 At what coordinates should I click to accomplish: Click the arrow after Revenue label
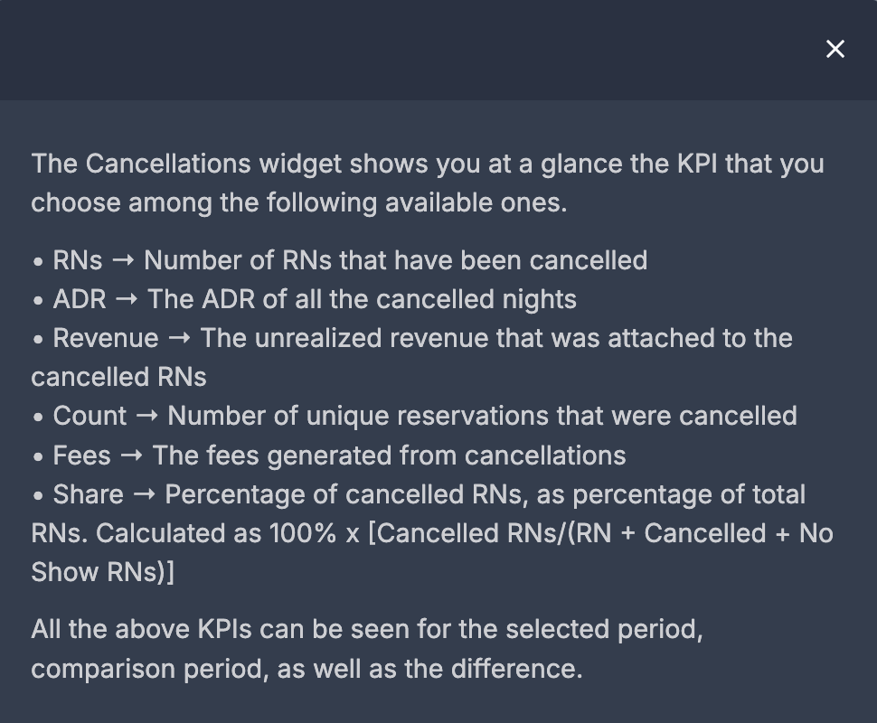click(x=179, y=339)
